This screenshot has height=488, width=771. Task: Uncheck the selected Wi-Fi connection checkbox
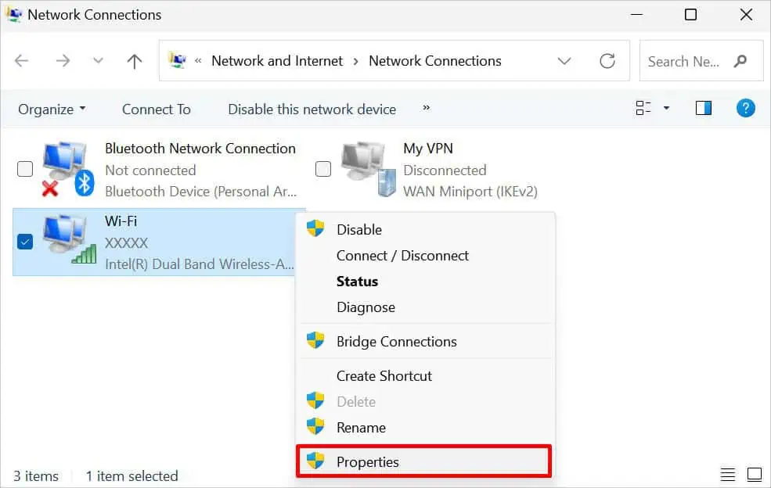click(x=24, y=242)
